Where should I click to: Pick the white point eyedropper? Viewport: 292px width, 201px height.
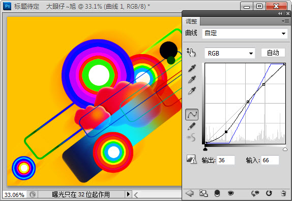pyautogui.click(x=192, y=91)
